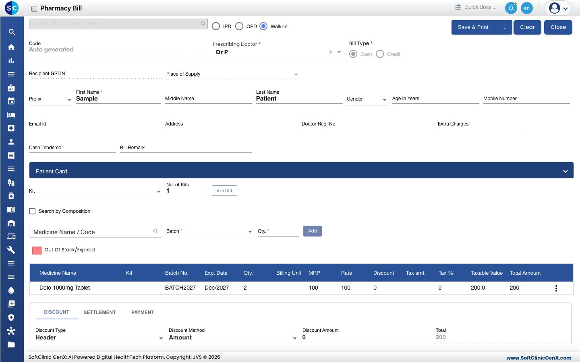The width and height of the screenshot is (580, 362).
Task: Open the vaccine syringe sidebar icon
Action: pos(11,183)
